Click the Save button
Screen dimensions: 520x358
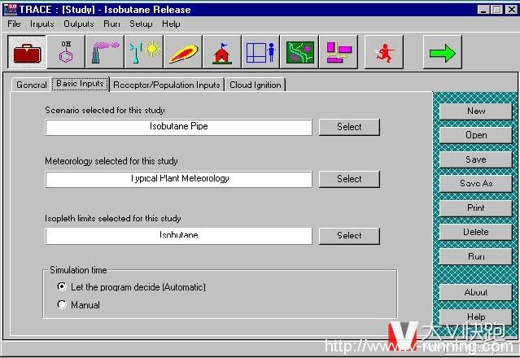(476, 159)
